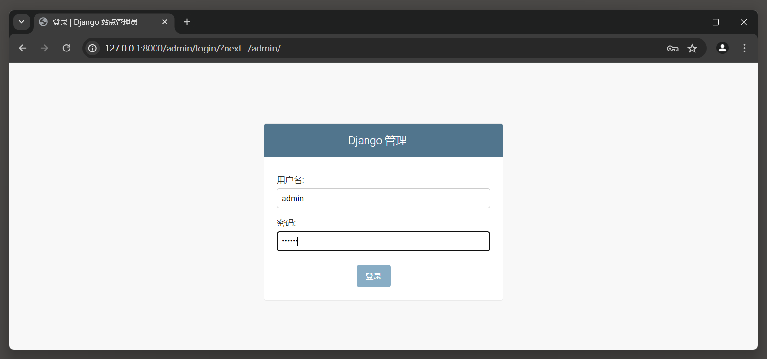Click the browser forward arrow
Viewport: 767px width, 359px height.
click(x=44, y=48)
